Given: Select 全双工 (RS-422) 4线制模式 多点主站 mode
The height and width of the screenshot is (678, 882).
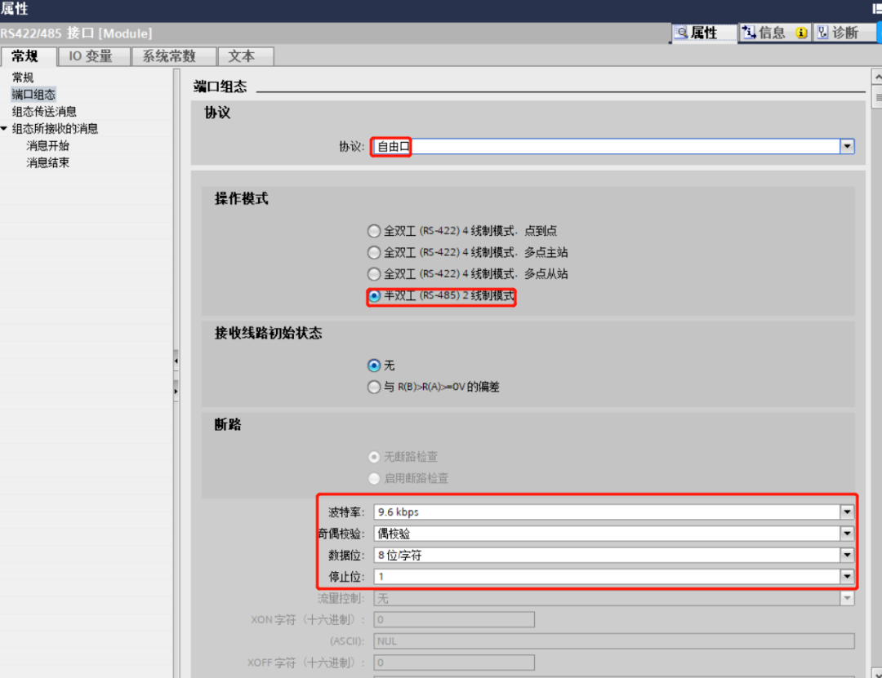Looking at the screenshot, I should coord(374,252).
